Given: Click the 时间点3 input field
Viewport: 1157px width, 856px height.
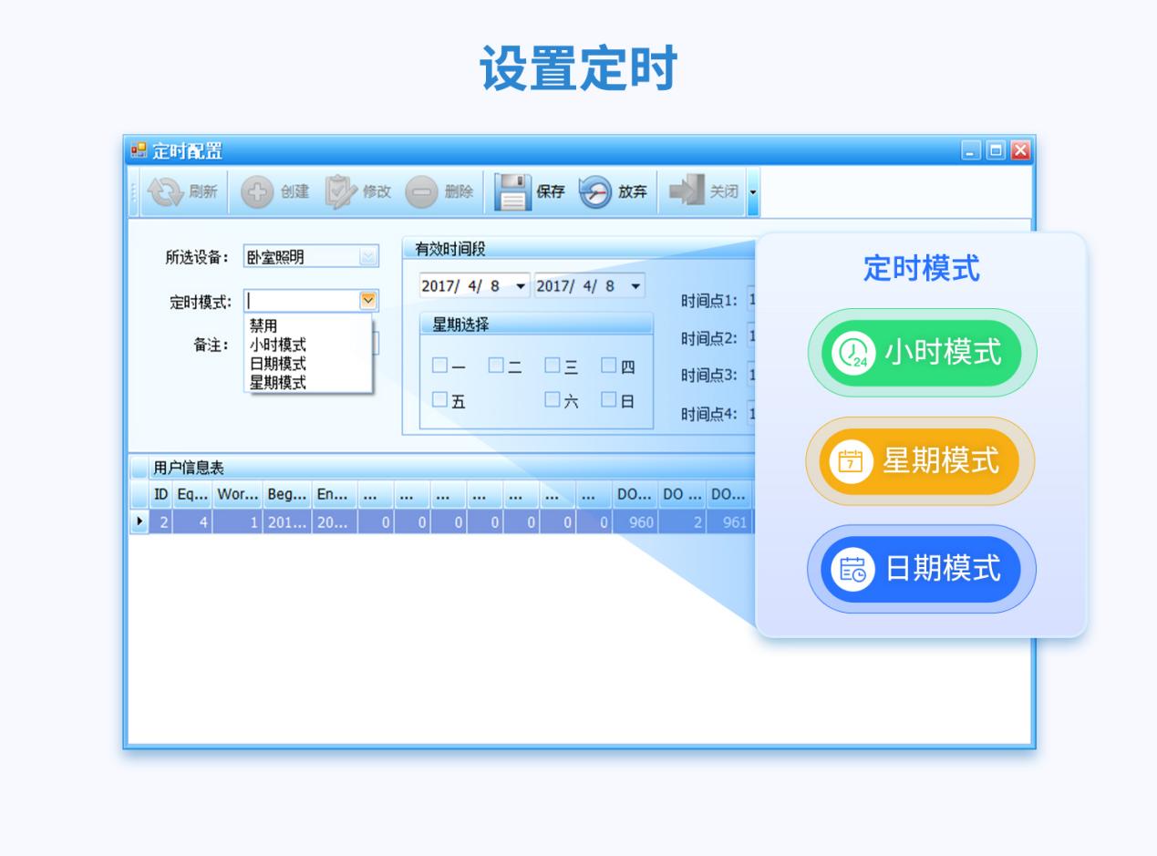Looking at the screenshot, I should click(x=751, y=375).
